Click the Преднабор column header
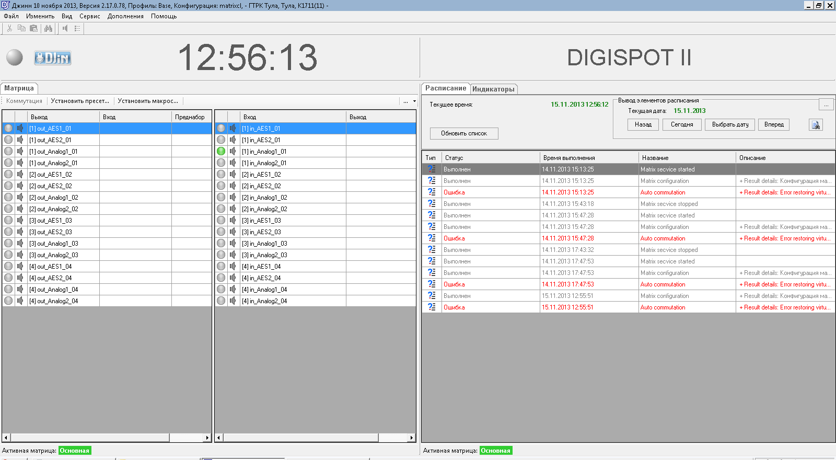The height and width of the screenshot is (460, 836). tap(192, 117)
